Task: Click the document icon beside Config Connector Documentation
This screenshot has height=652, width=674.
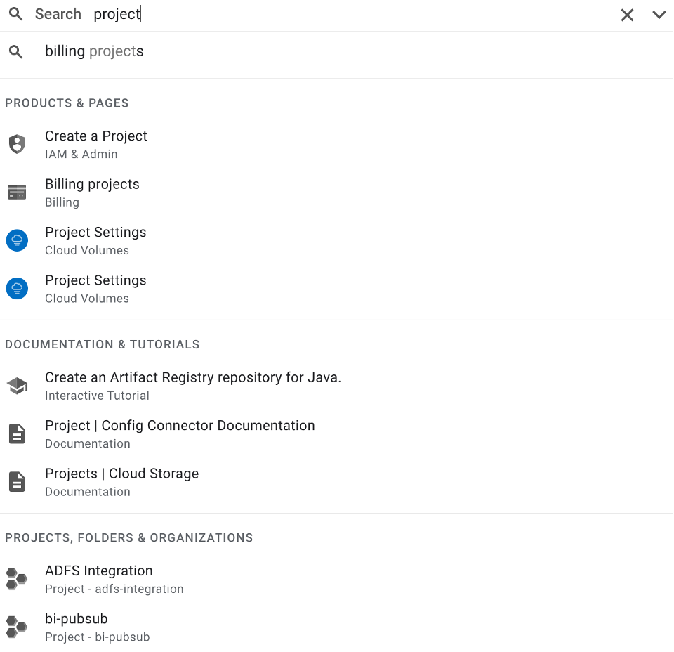Action: tap(17, 433)
